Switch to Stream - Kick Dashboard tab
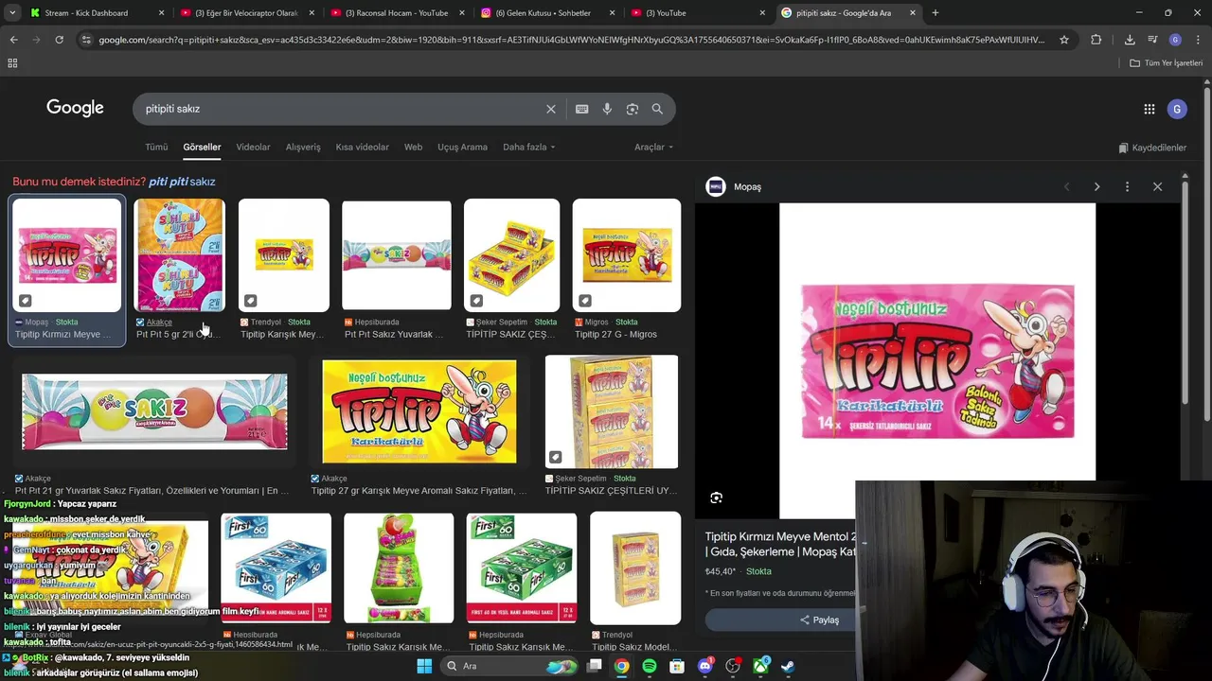The height and width of the screenshot is (681, 1212). coord(95,13)
